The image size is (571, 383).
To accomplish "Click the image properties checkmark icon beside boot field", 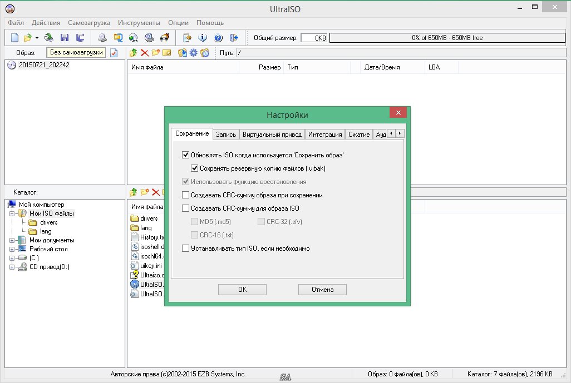I will [114, 53].
